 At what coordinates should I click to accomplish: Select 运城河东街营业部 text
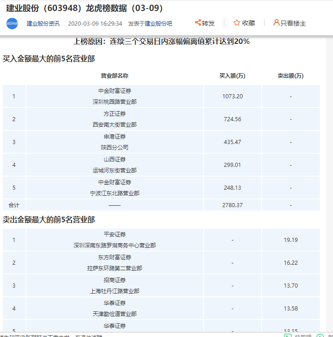[115, 171]
